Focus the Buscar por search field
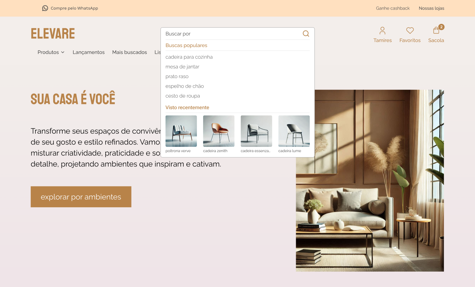Viewport: 475px width, 287px height. point(232,34)
